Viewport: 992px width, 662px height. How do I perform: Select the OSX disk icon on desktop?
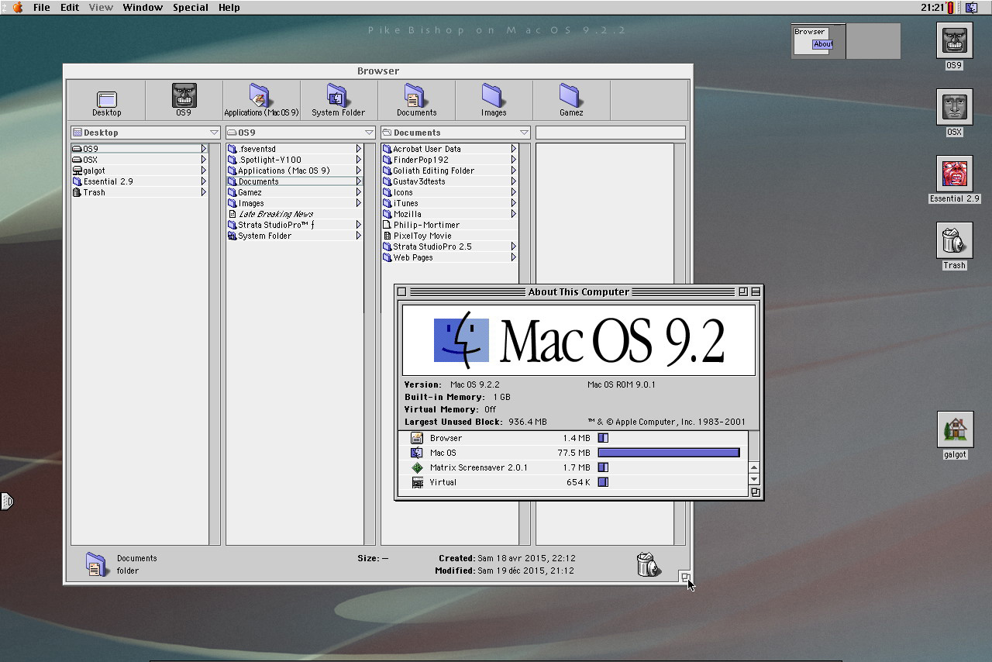[954, 108]
